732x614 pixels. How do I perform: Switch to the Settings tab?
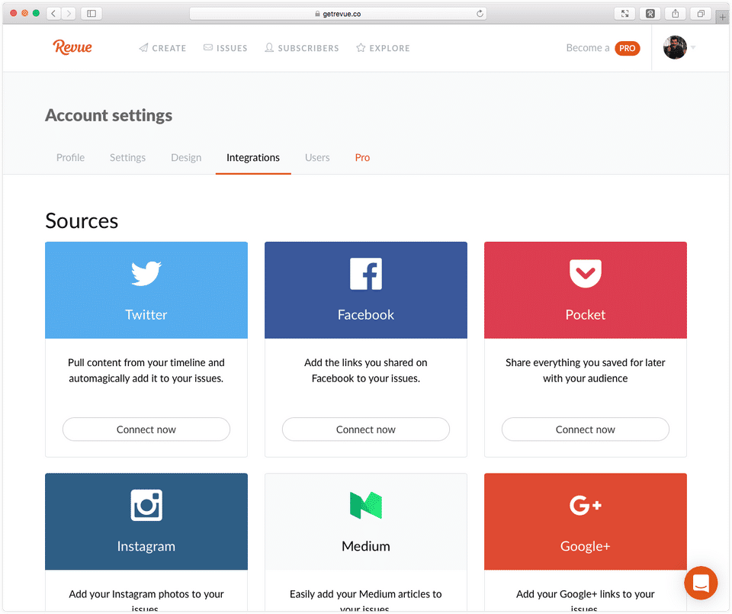(127, 158)
